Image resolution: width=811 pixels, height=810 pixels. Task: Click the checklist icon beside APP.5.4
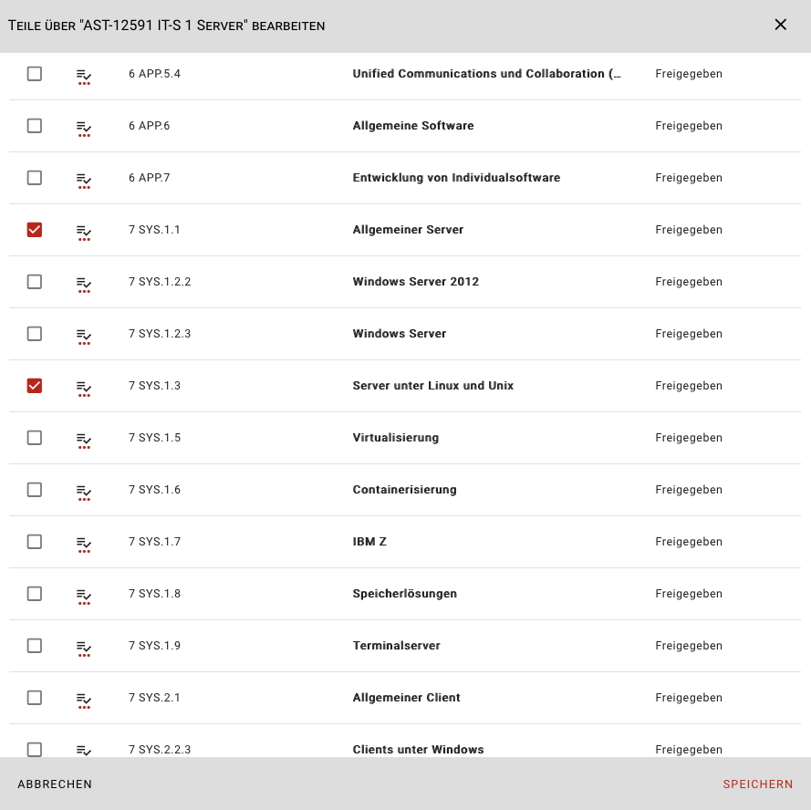[x=84, y=75]
